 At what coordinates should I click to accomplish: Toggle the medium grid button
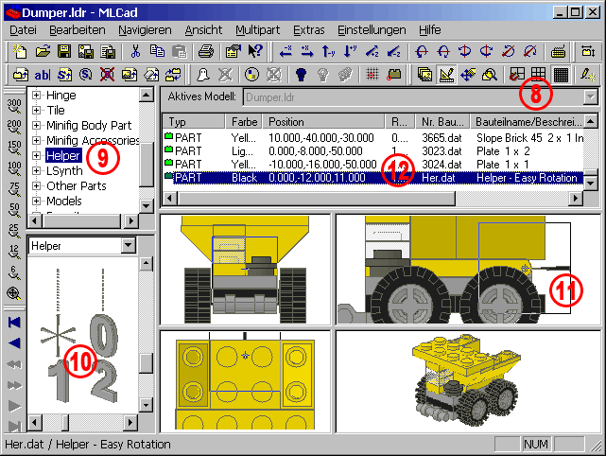tap(538, 74)
